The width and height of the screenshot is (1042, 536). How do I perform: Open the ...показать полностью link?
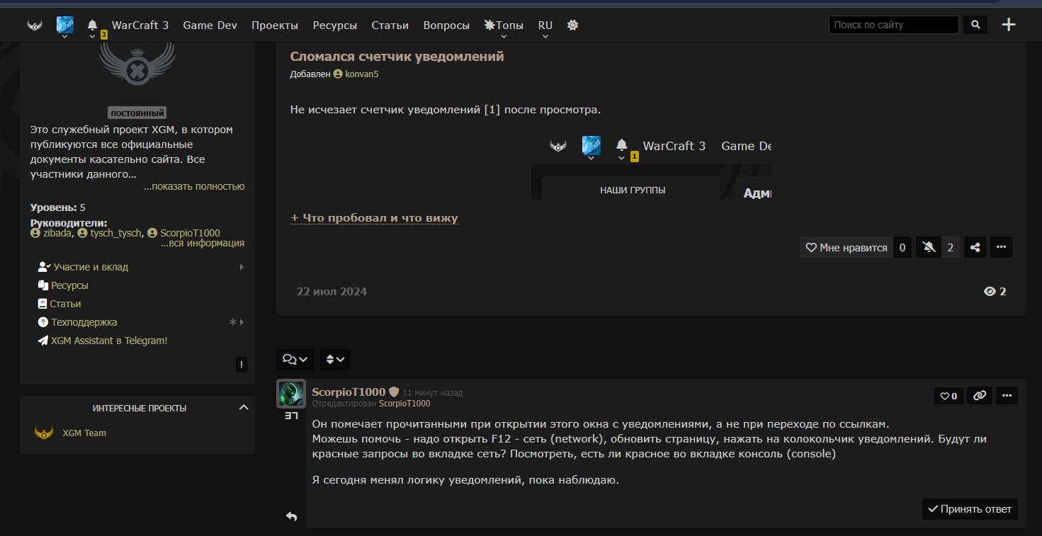194,186
